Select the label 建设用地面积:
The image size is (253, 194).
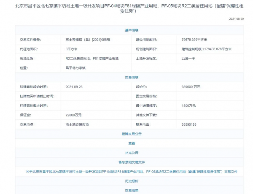(146, 40)
